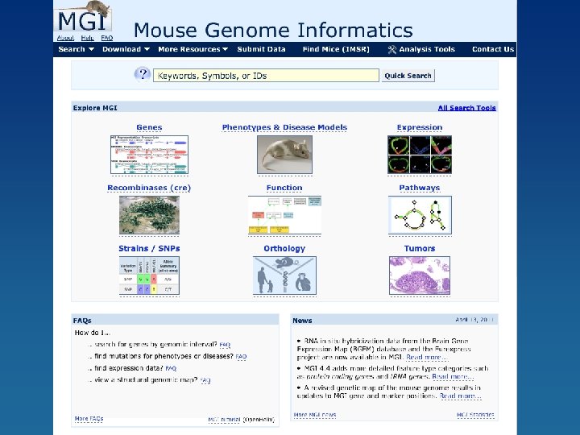Click the Help link under logo

click(87, 38)
